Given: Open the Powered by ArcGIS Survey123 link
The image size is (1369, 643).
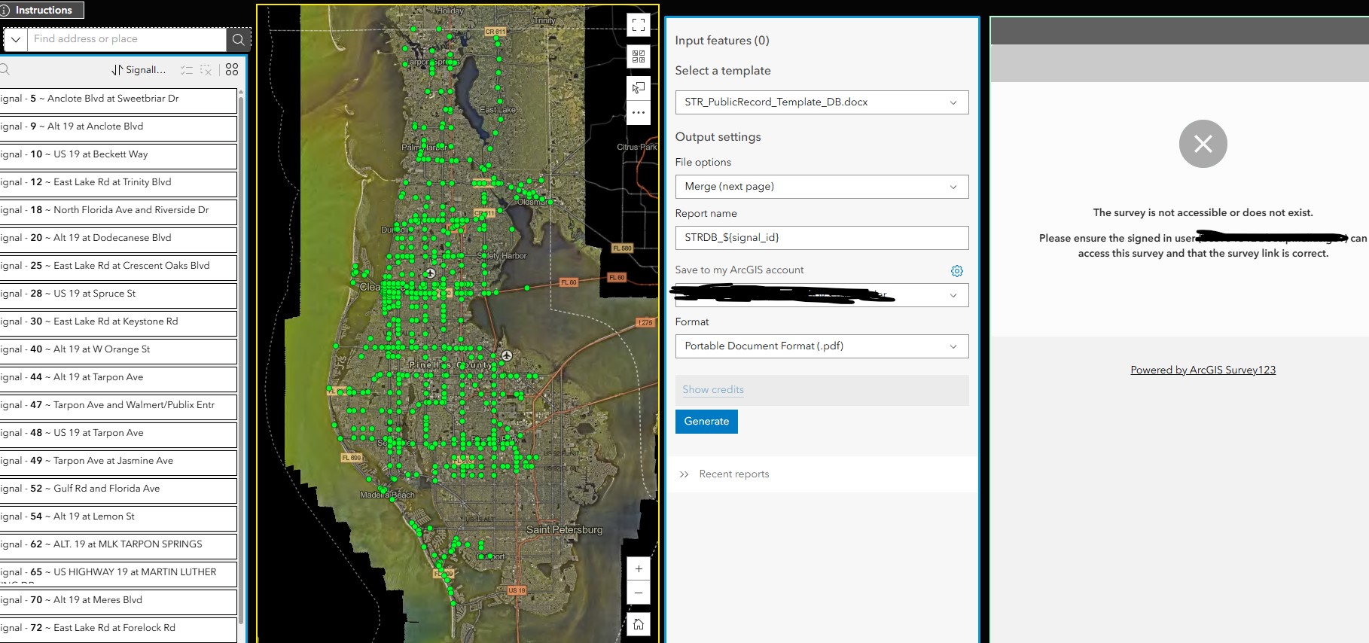Looking at the screenshot, I should tap(1203, 370).
